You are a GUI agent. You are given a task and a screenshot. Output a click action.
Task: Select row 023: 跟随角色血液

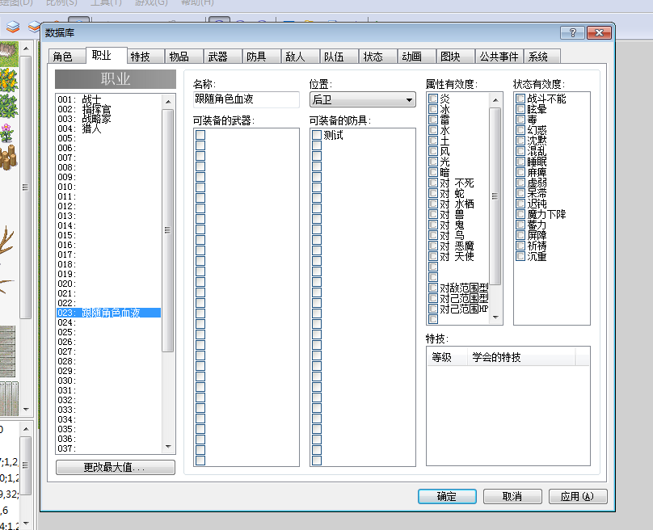(x=108, y=313)
